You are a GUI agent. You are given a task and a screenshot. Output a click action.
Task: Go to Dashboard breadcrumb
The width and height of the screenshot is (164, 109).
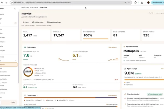(25, 7)
